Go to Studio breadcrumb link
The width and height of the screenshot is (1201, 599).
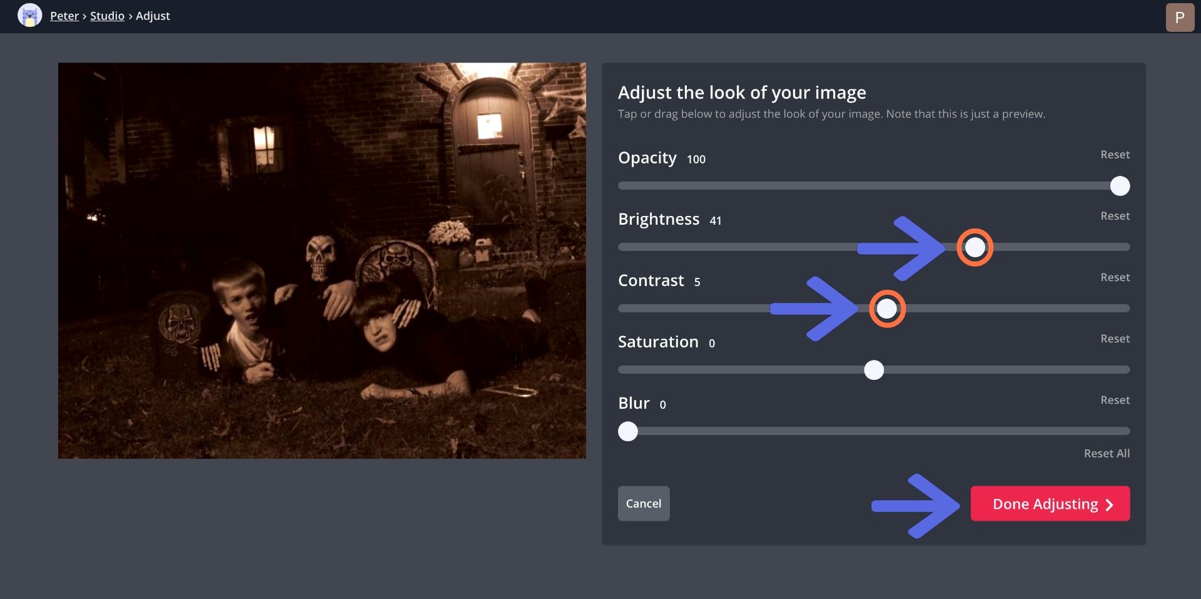point(107,16)
